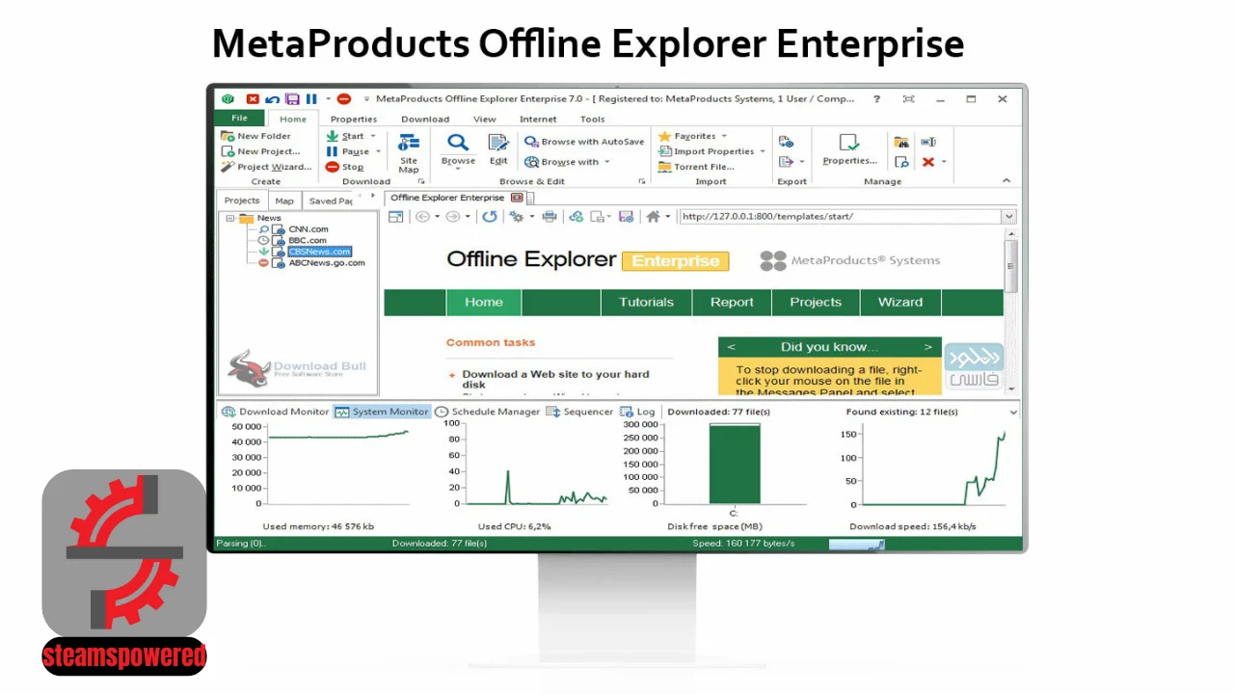
Task: Click the blue Pause icon in title bar
Action: click(x=311, y=99)
